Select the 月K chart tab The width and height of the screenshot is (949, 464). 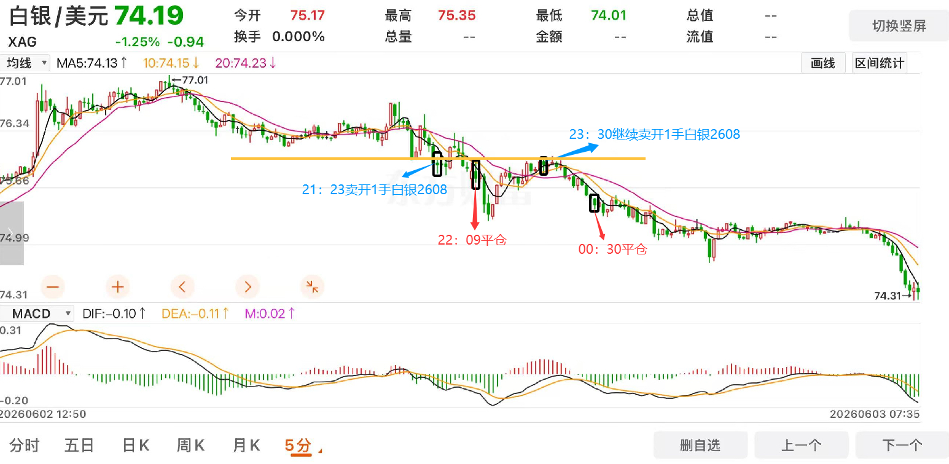coord(246,445)
